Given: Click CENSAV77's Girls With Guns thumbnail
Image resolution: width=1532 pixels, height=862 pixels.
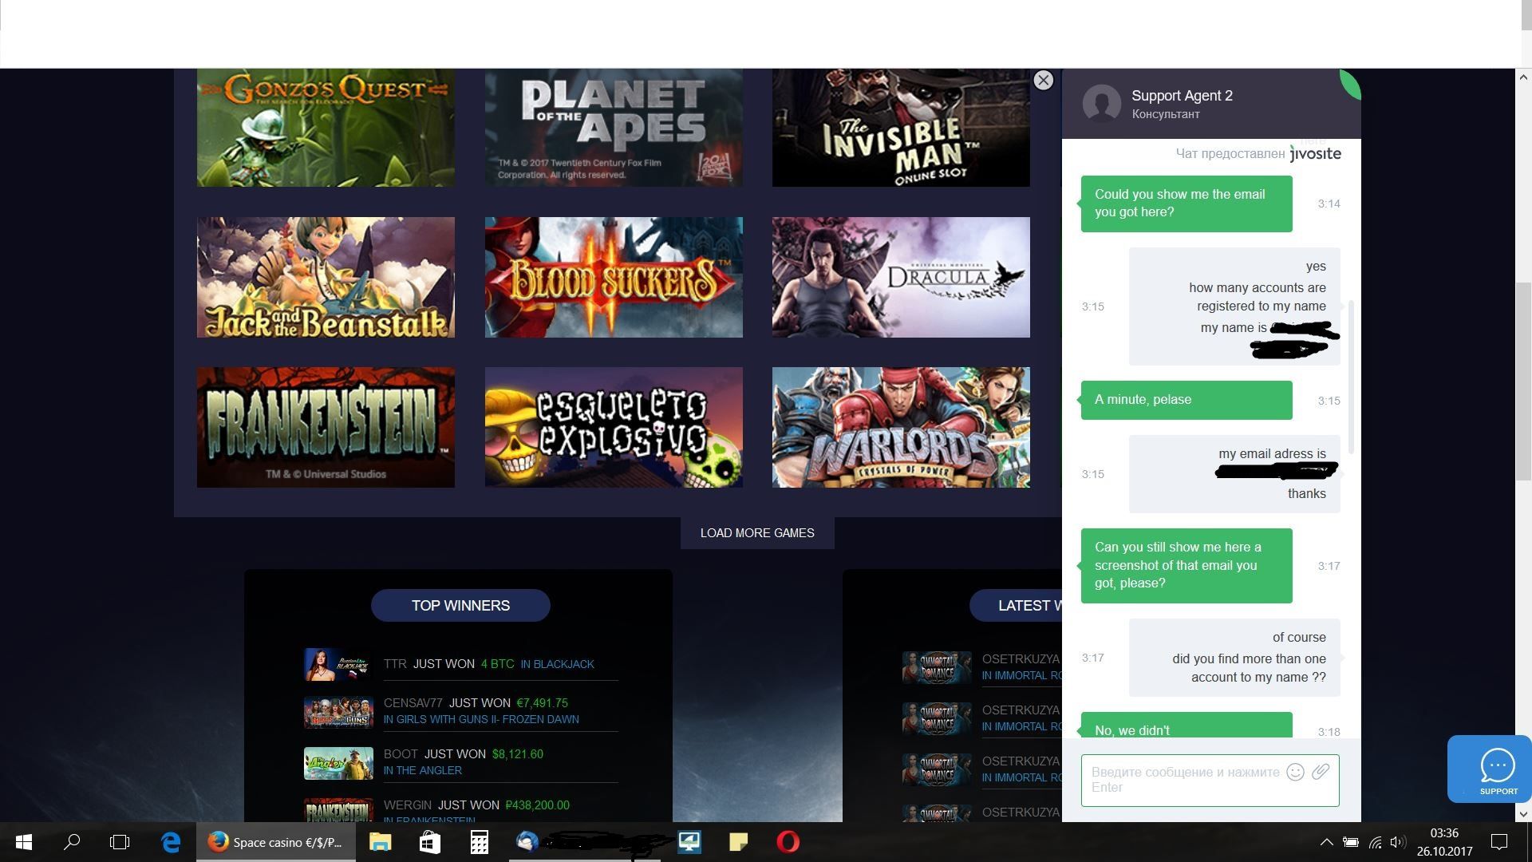Looking at the screenshot, I should pyautogui.click(x=338, y=713).
